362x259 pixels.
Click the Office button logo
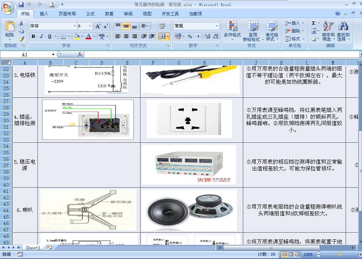[7, 8]
